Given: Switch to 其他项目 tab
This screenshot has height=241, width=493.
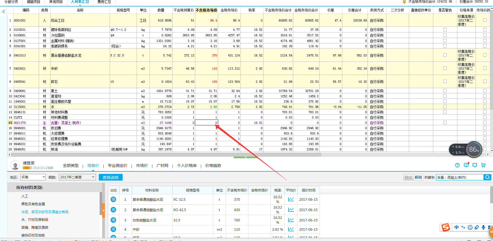Looking at the screenshot, I should tap(56, 2).
